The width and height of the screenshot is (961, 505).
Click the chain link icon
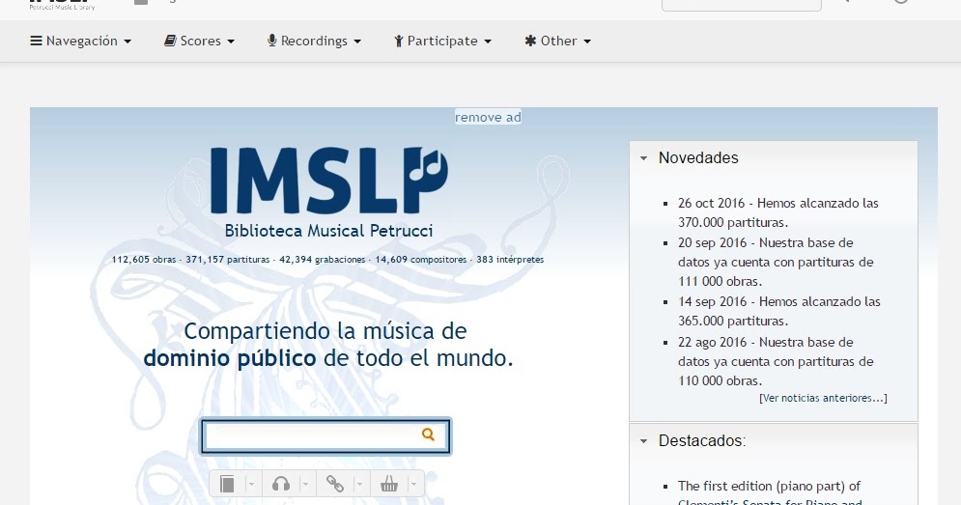[x=334, y=484]
